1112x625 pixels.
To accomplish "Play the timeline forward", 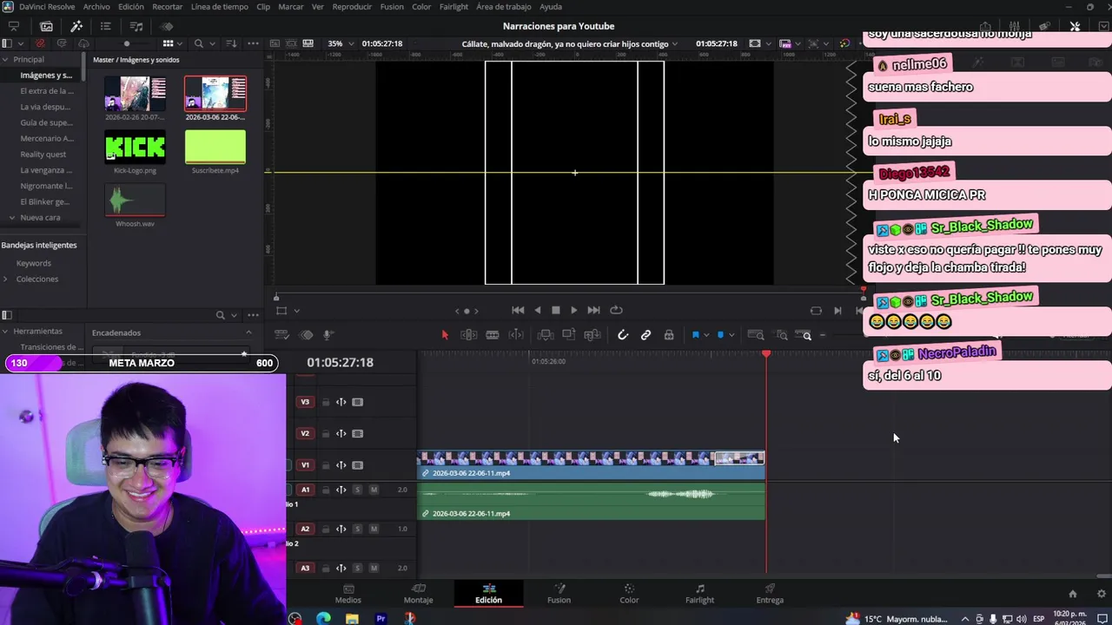I will tap(573, 310).
